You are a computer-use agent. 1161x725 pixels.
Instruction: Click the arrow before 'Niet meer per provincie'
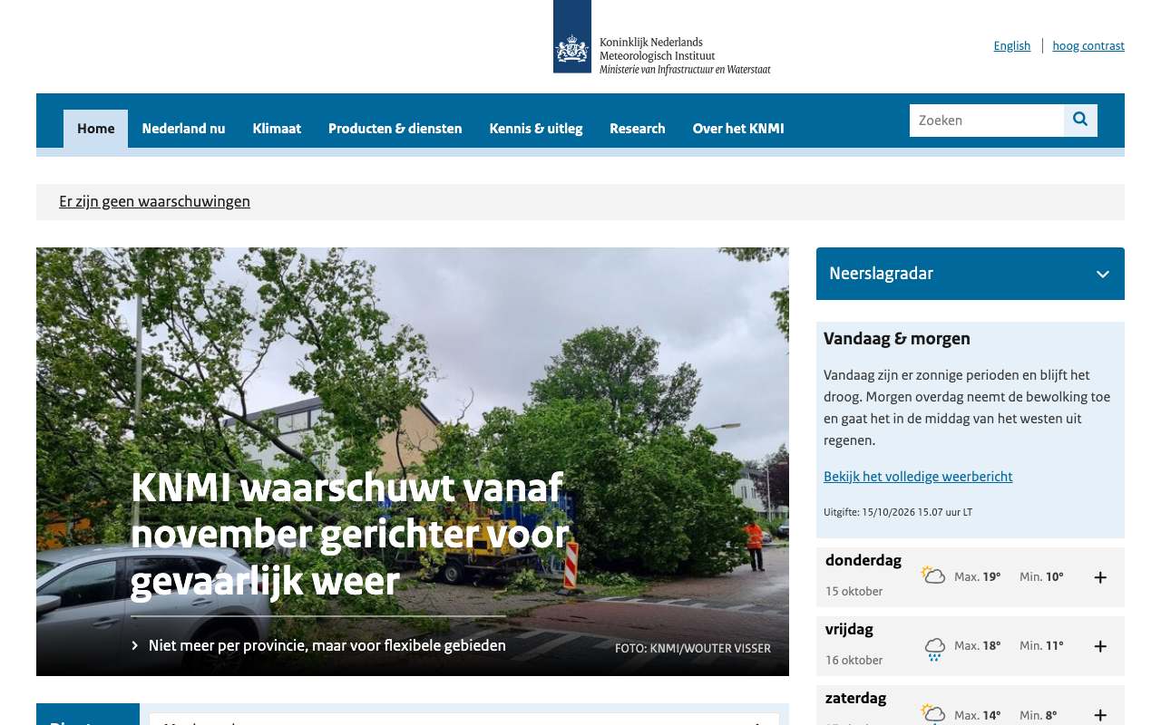[135, 646]
